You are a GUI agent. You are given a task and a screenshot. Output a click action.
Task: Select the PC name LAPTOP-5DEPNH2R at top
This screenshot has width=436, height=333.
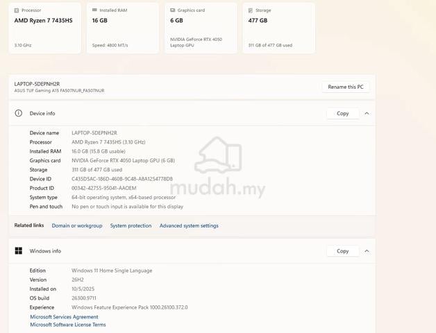37,84
